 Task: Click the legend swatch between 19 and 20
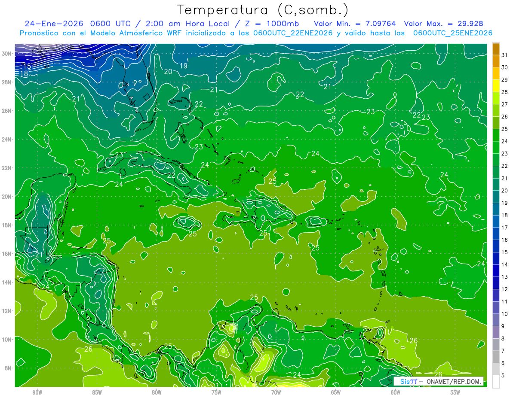(496, 196)
